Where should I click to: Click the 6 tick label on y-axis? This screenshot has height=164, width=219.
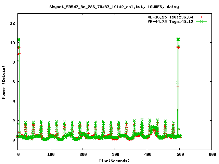pyautogui.click(x=14, y=82)
